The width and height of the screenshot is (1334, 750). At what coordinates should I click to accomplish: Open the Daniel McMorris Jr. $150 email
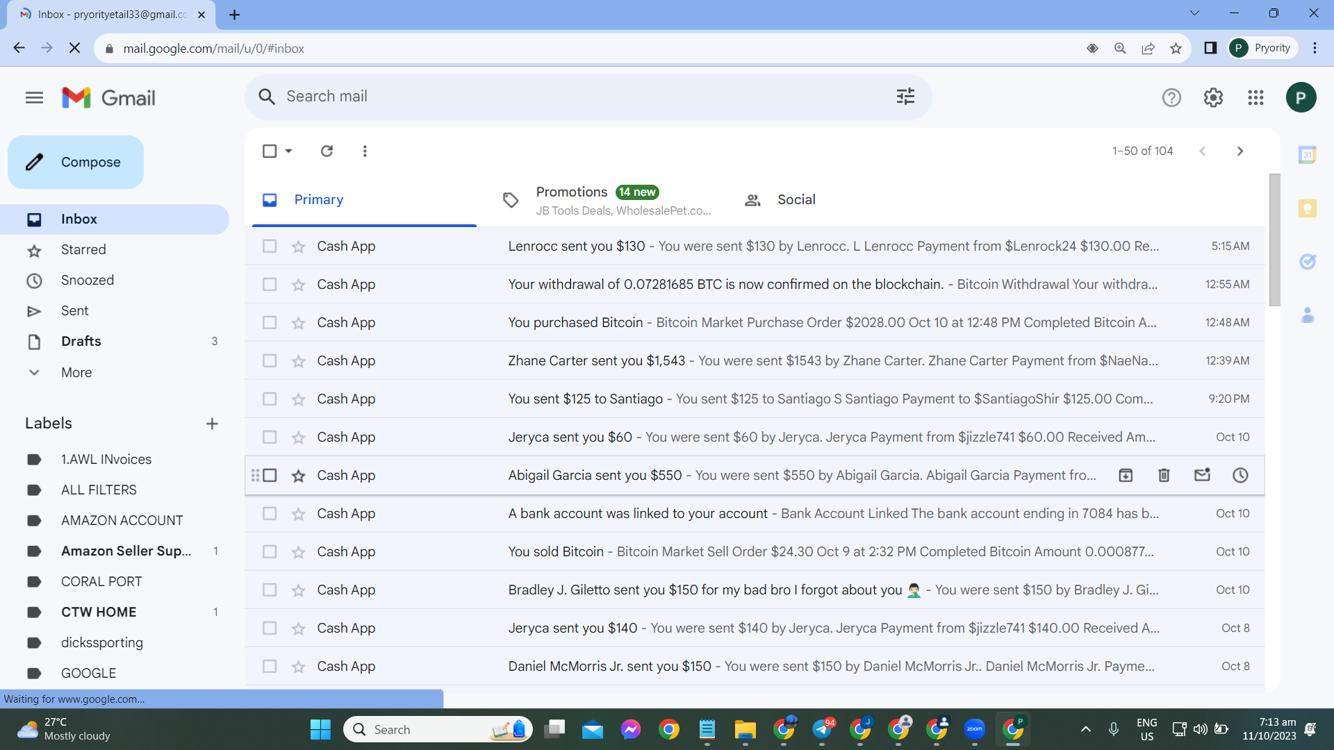[x=755, y=667]
